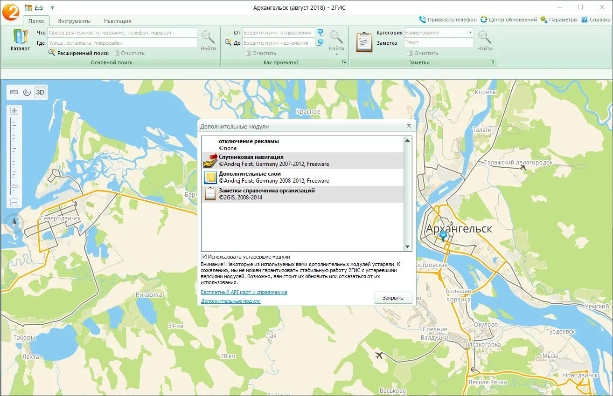Click the printer icon in quick access bar

(x=39, y=7)
